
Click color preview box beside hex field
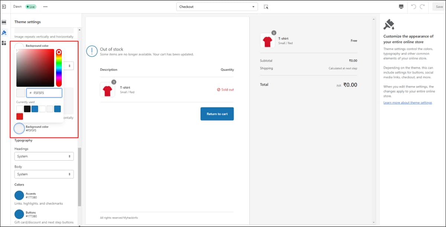(x=20, y=93)
